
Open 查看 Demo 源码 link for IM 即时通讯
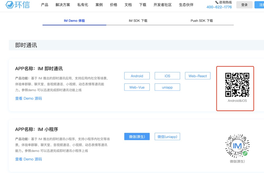[29, 98]
